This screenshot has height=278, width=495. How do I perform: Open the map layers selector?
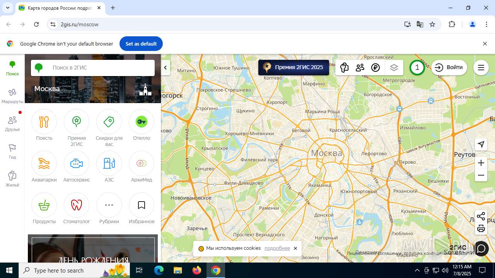pos(394,68)
